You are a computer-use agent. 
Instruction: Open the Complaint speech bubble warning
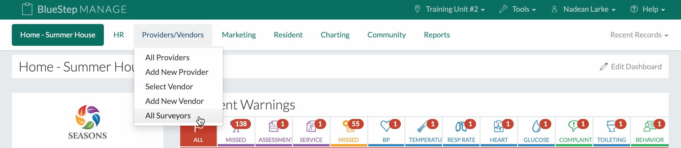573,126
